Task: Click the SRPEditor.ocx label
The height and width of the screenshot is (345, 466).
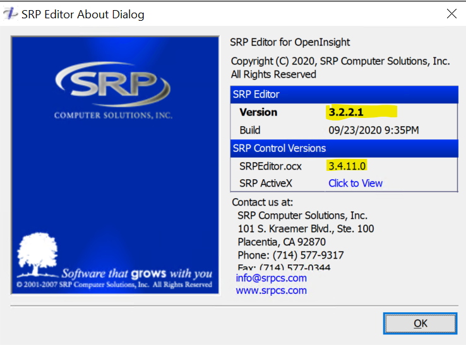Action: [x=270, y=166]
